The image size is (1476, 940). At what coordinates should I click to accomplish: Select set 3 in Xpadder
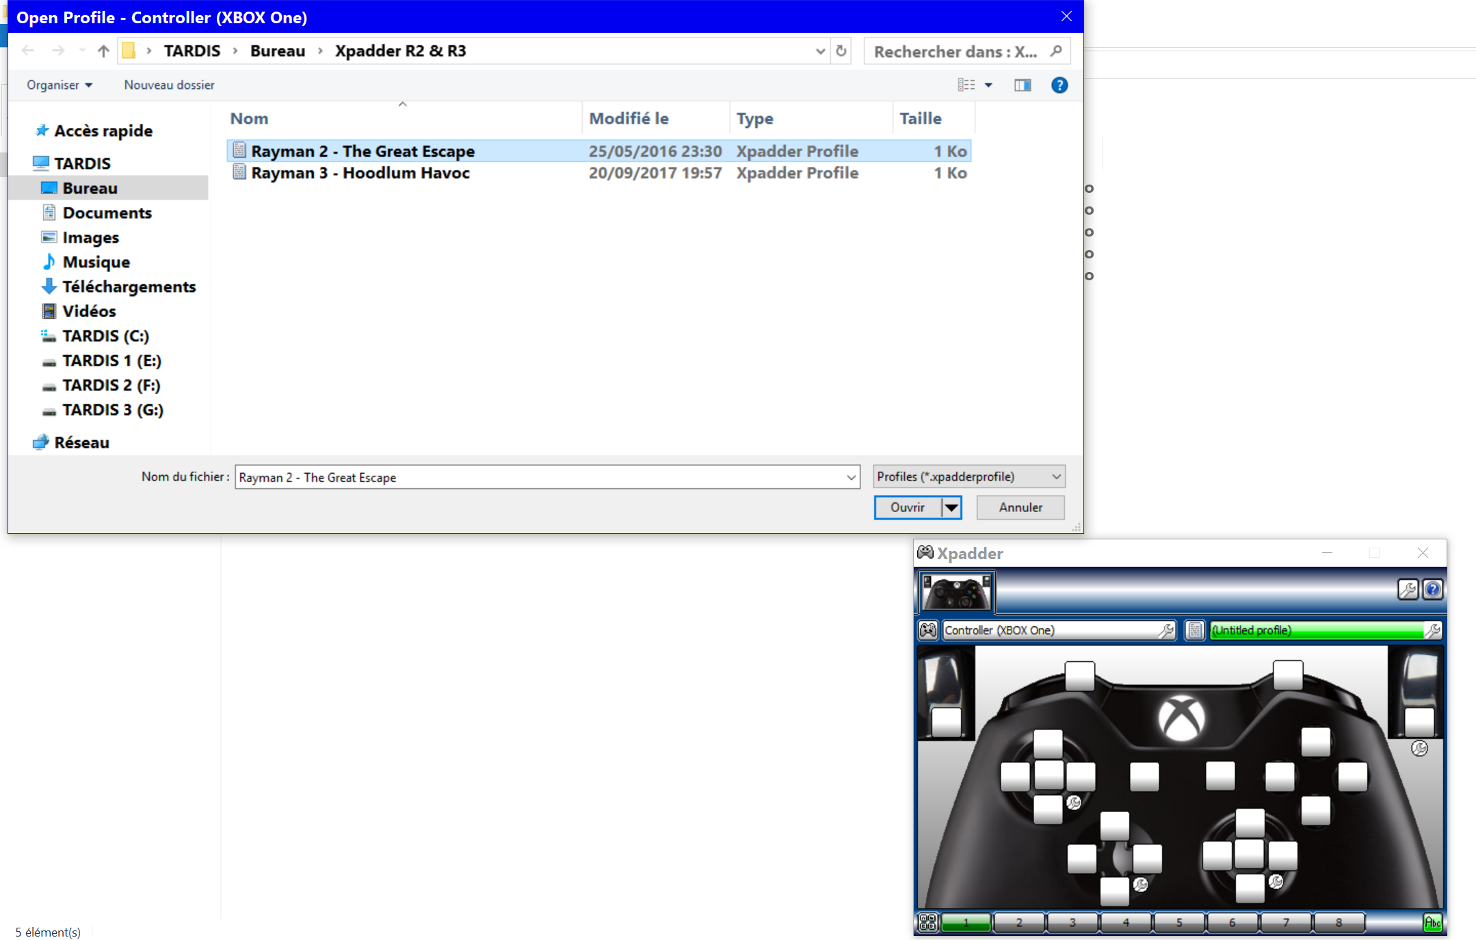click(x=1072, y=923)
